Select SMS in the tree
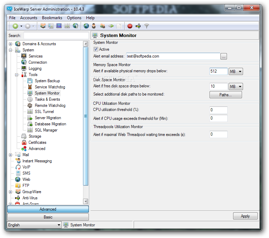The image size is (269, 238). (26, 173)
